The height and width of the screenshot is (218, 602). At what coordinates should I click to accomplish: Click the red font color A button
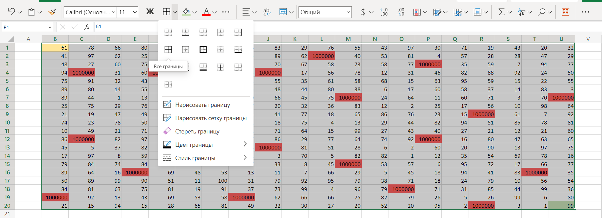pos(206,12)
